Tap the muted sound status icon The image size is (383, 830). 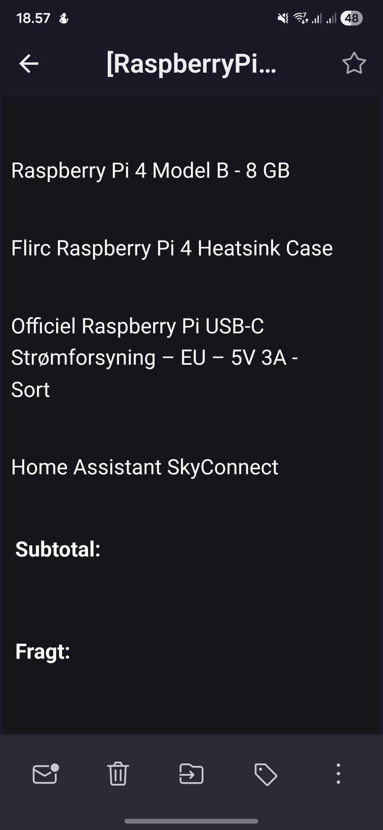(x=283, y=18)
